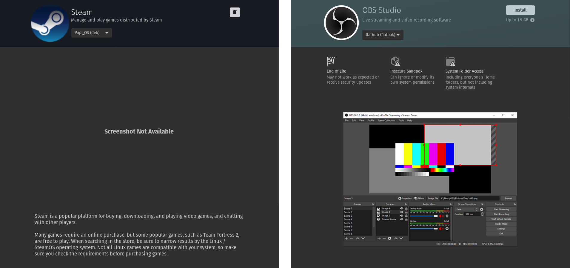This screenshot has height=268, width=570.
Task: Click the "Steam is a popular platform" paragraph
Action: [139, 219]
